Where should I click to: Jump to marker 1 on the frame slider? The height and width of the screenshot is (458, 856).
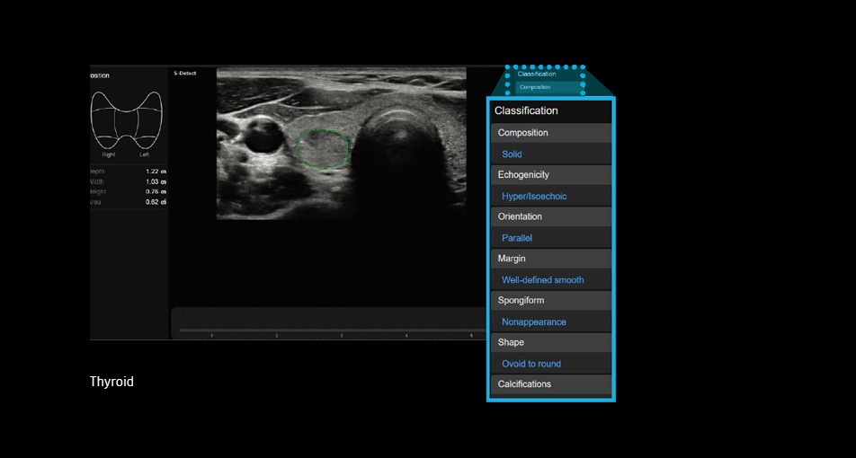(x=212, y=336)
